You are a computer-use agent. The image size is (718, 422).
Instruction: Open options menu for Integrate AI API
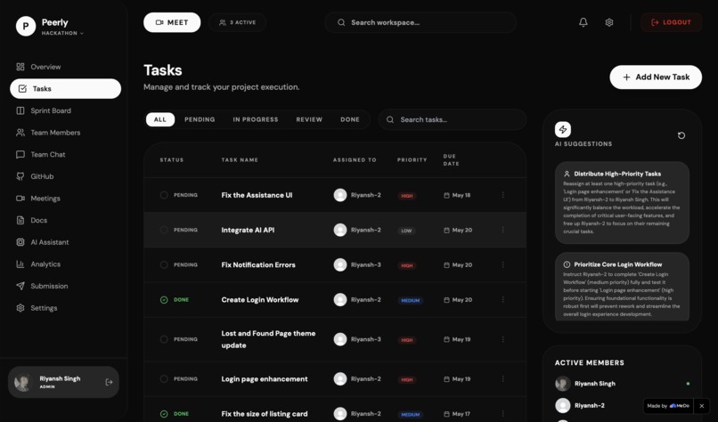pyautogui.click(x=502, y=230)
